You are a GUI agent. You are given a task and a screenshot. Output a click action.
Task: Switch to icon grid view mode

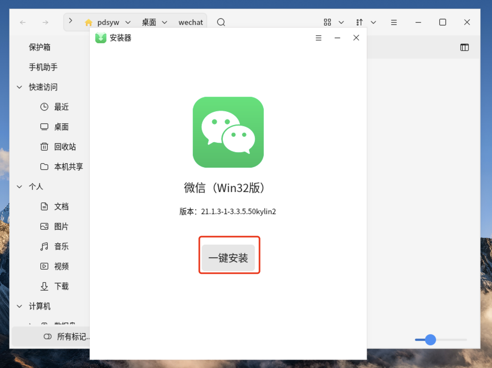[327, 22]
